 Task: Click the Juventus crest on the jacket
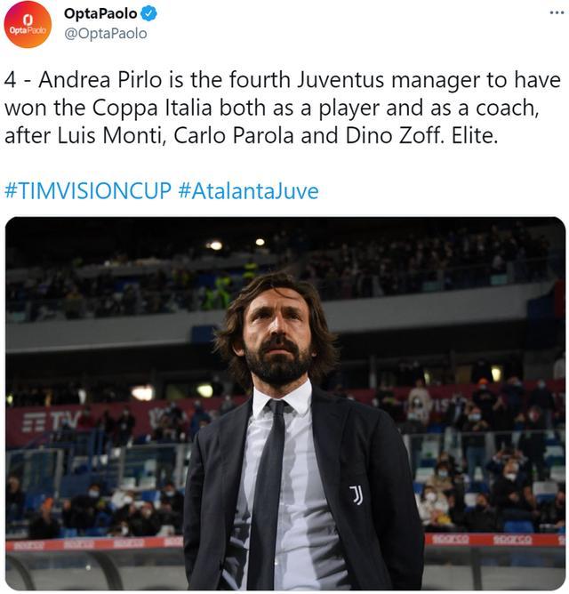[356, 494]
